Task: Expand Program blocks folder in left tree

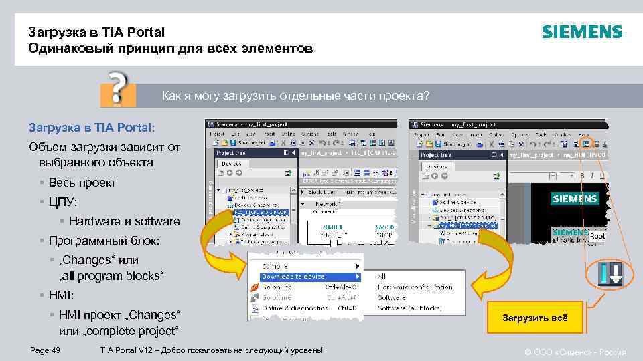Action: [230, 235]
